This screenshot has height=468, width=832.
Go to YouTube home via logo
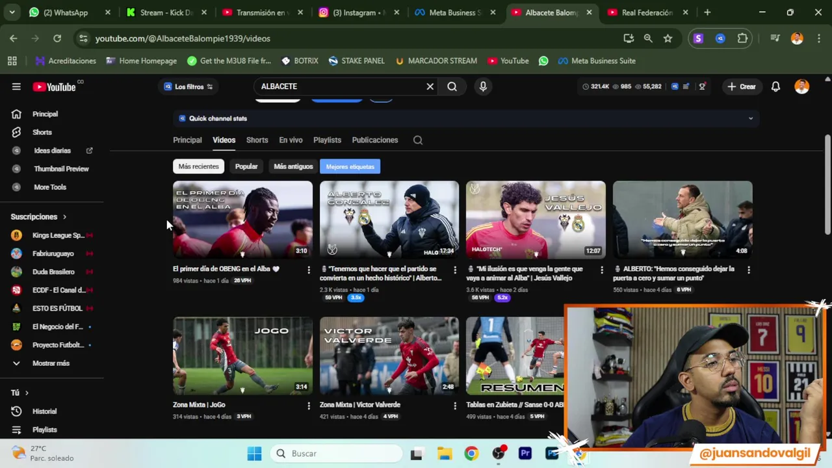coord(54,86)
